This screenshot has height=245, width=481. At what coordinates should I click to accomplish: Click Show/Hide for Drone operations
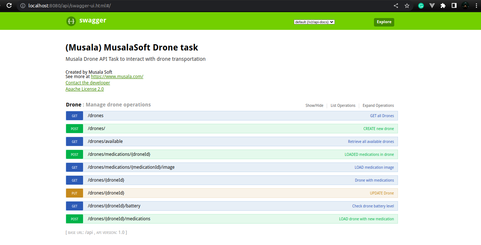click(x=314, y=105)
